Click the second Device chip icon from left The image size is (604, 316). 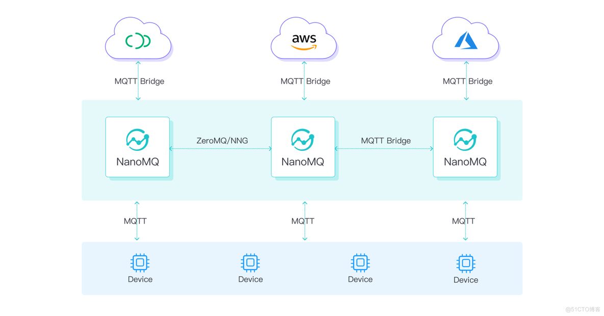point(250,263)
